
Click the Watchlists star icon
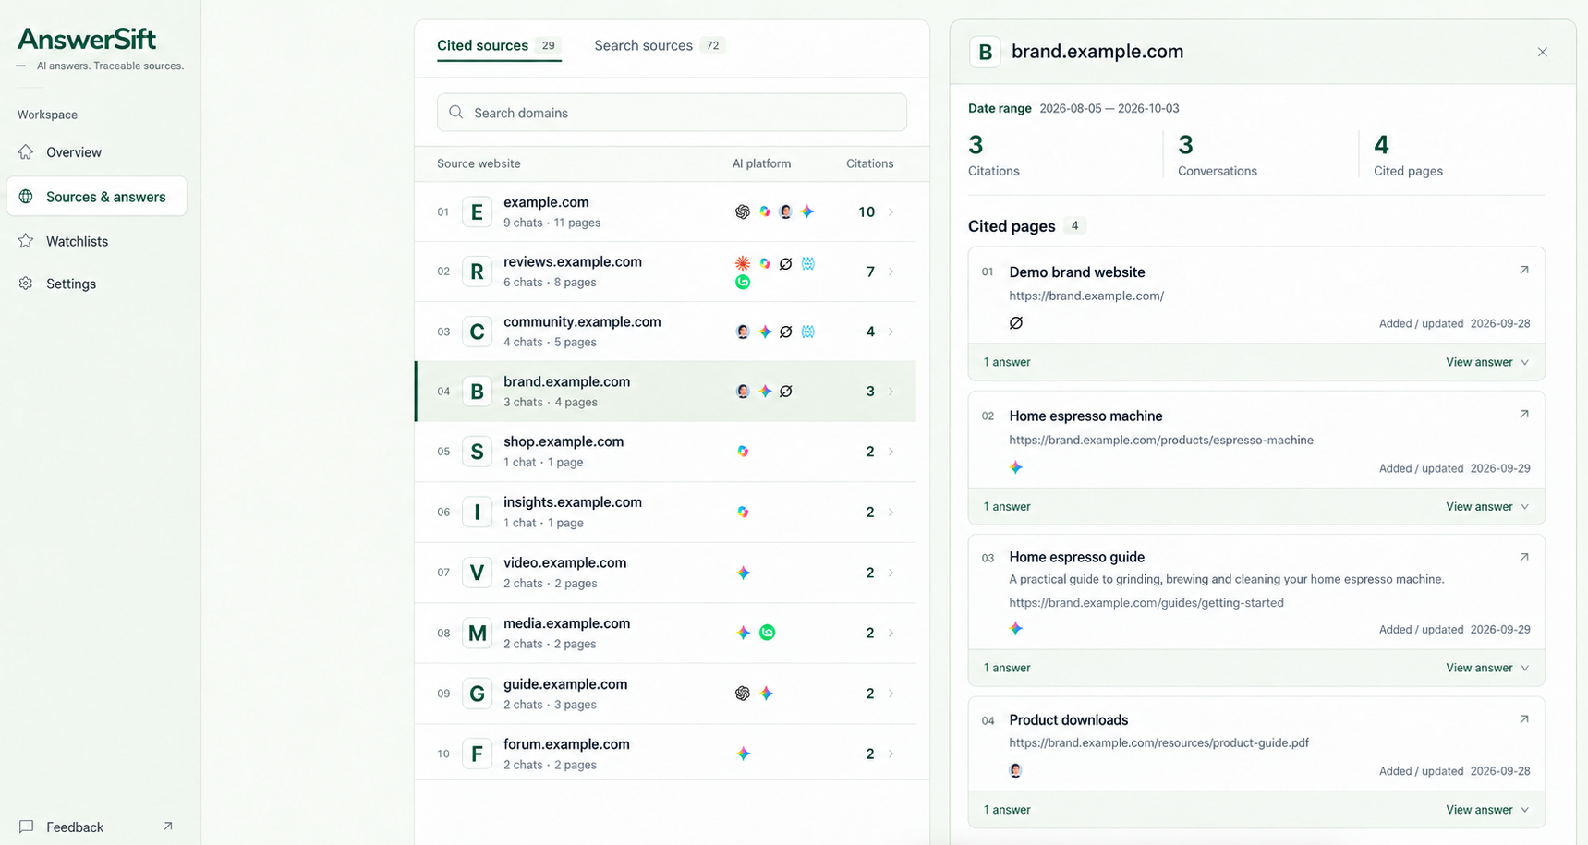[x=26, y=241]
